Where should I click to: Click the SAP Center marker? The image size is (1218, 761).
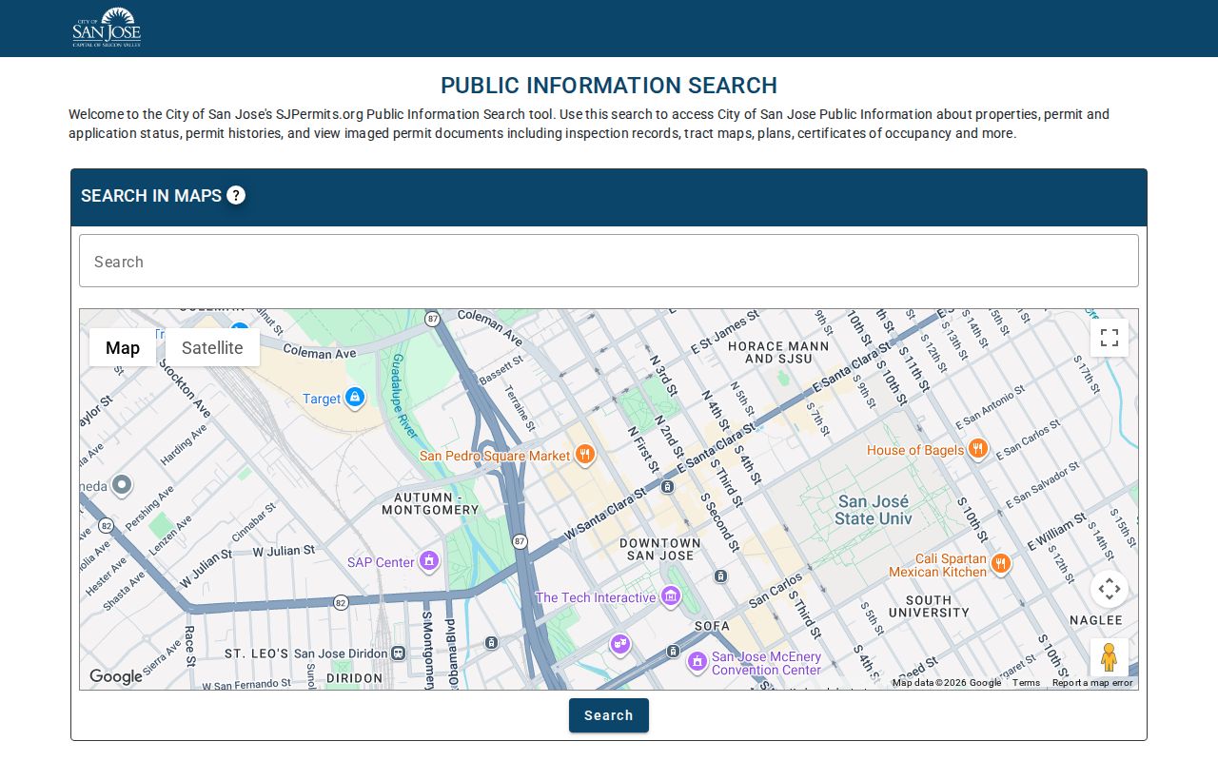pyautogui.click(x=429, y=561)
